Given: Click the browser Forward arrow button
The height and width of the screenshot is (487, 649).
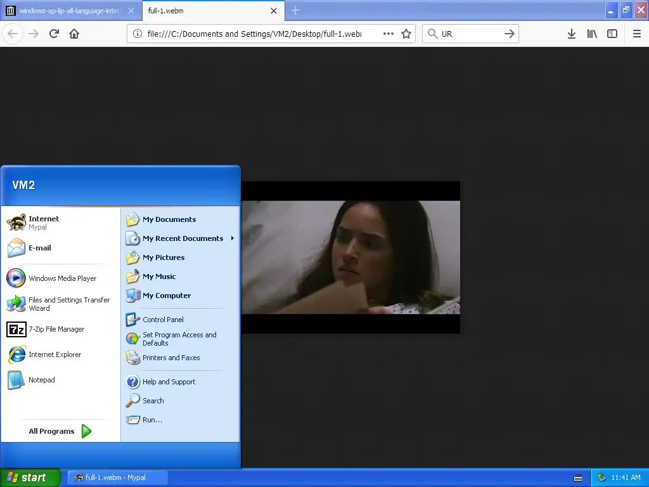Looking at the screenshot, I should 34,34.
